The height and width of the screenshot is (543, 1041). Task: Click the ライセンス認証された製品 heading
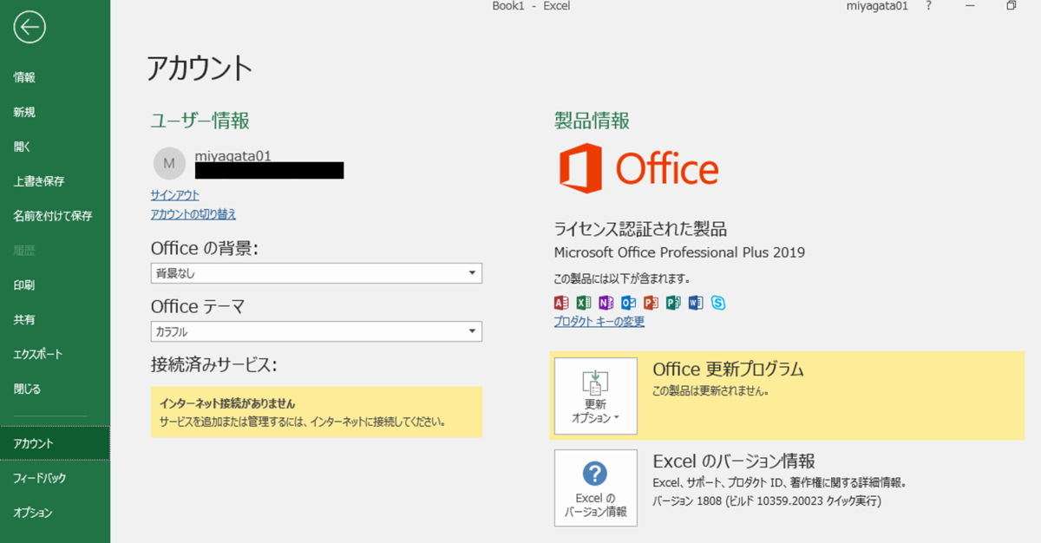point(640,229)
